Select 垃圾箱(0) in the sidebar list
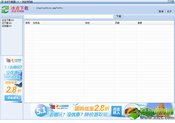The image size is (175, 123). coord(7,26)
